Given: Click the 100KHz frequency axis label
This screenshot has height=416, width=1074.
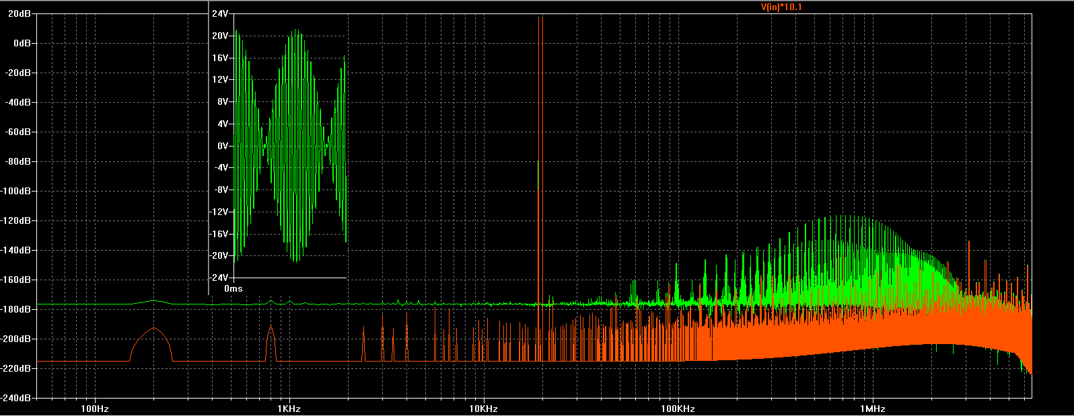Looking at the screenshot, I should point(678,409).
